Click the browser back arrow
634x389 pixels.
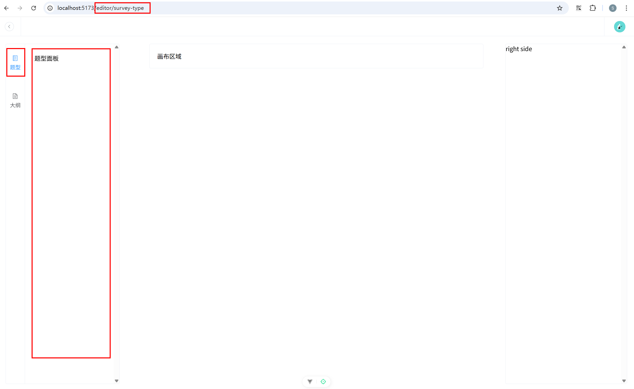click(x=7, y=8)
